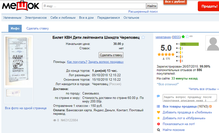Open the Увлеченным category menu
219x133 pixels.
click(x=12, y=18)
